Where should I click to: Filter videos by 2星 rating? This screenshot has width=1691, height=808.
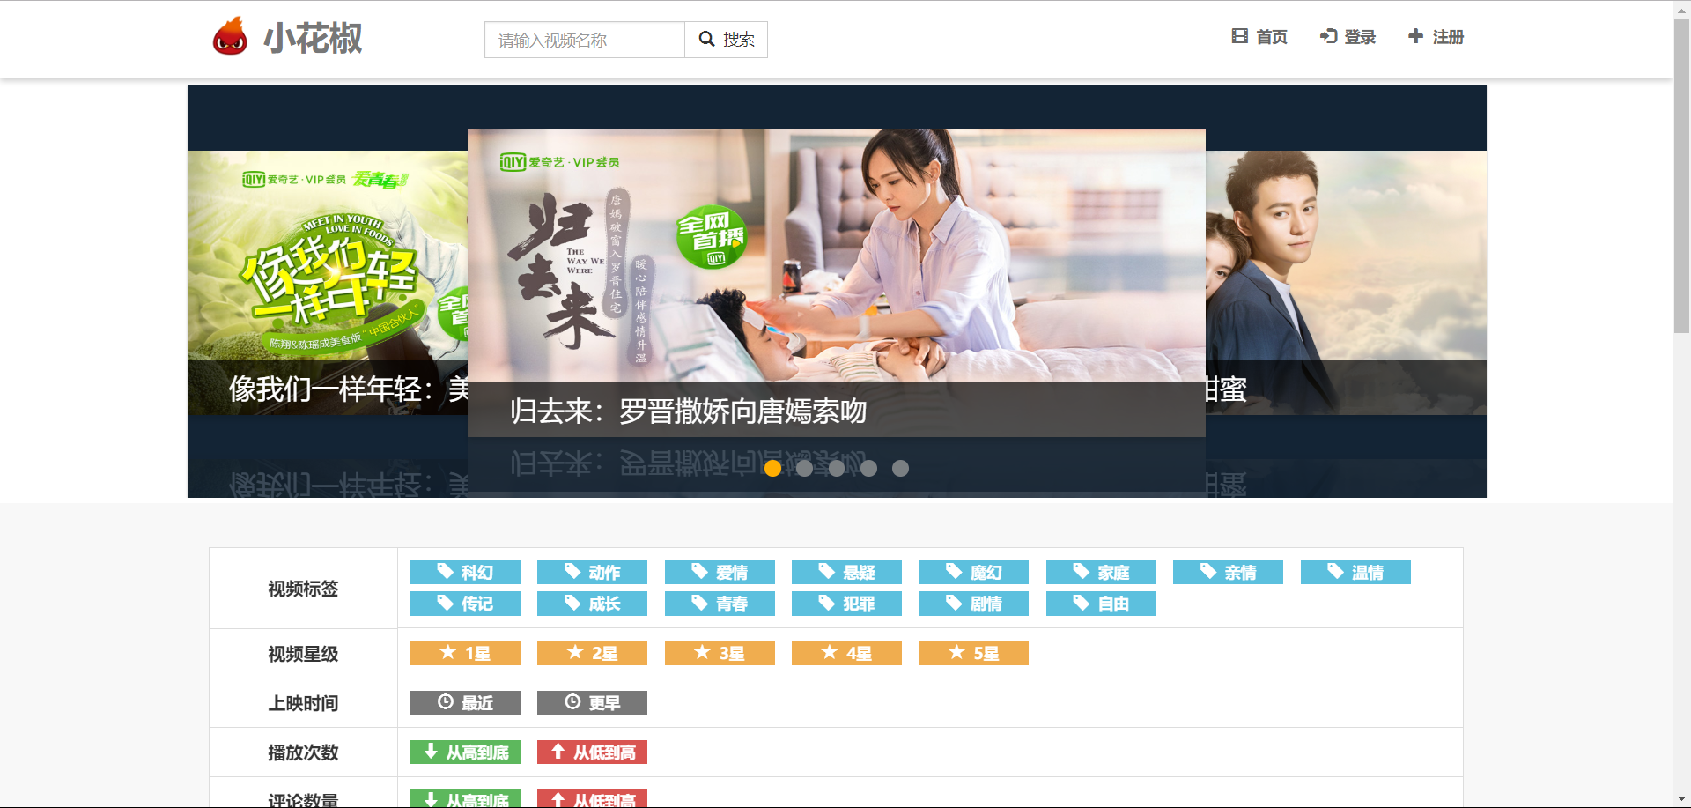592,653
